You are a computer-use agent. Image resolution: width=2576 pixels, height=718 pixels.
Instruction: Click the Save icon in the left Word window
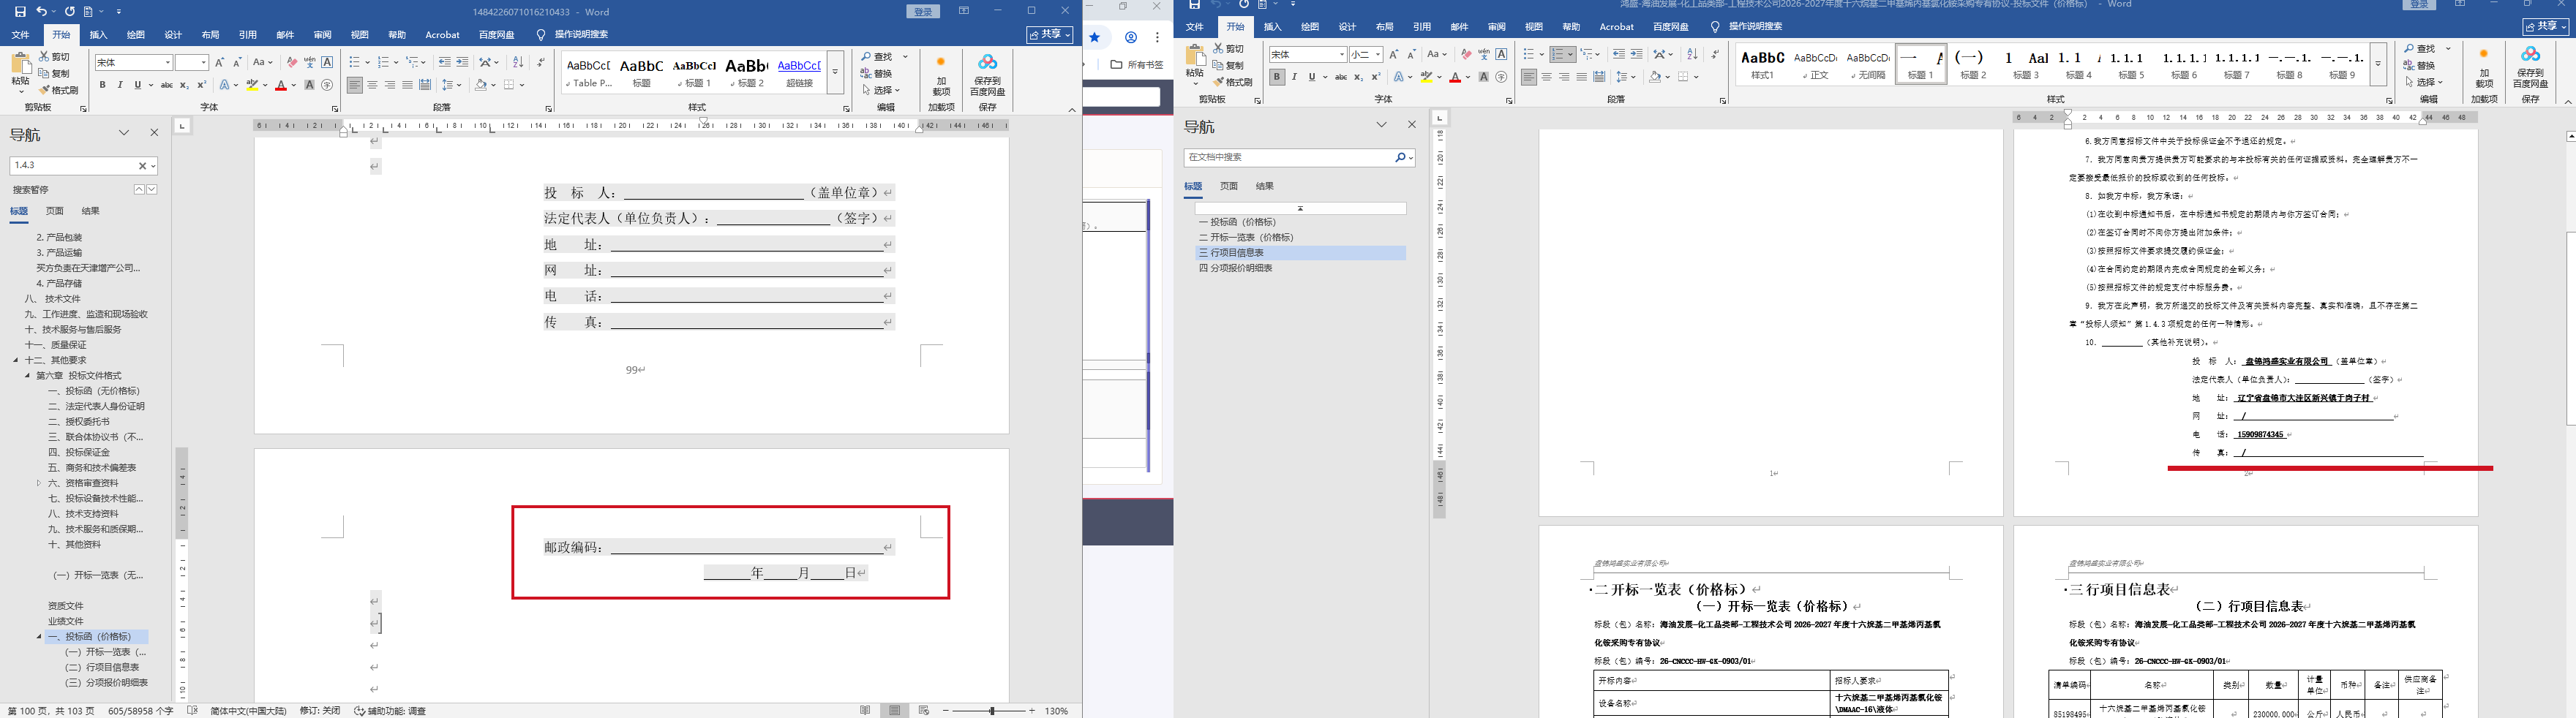point(21,12)
